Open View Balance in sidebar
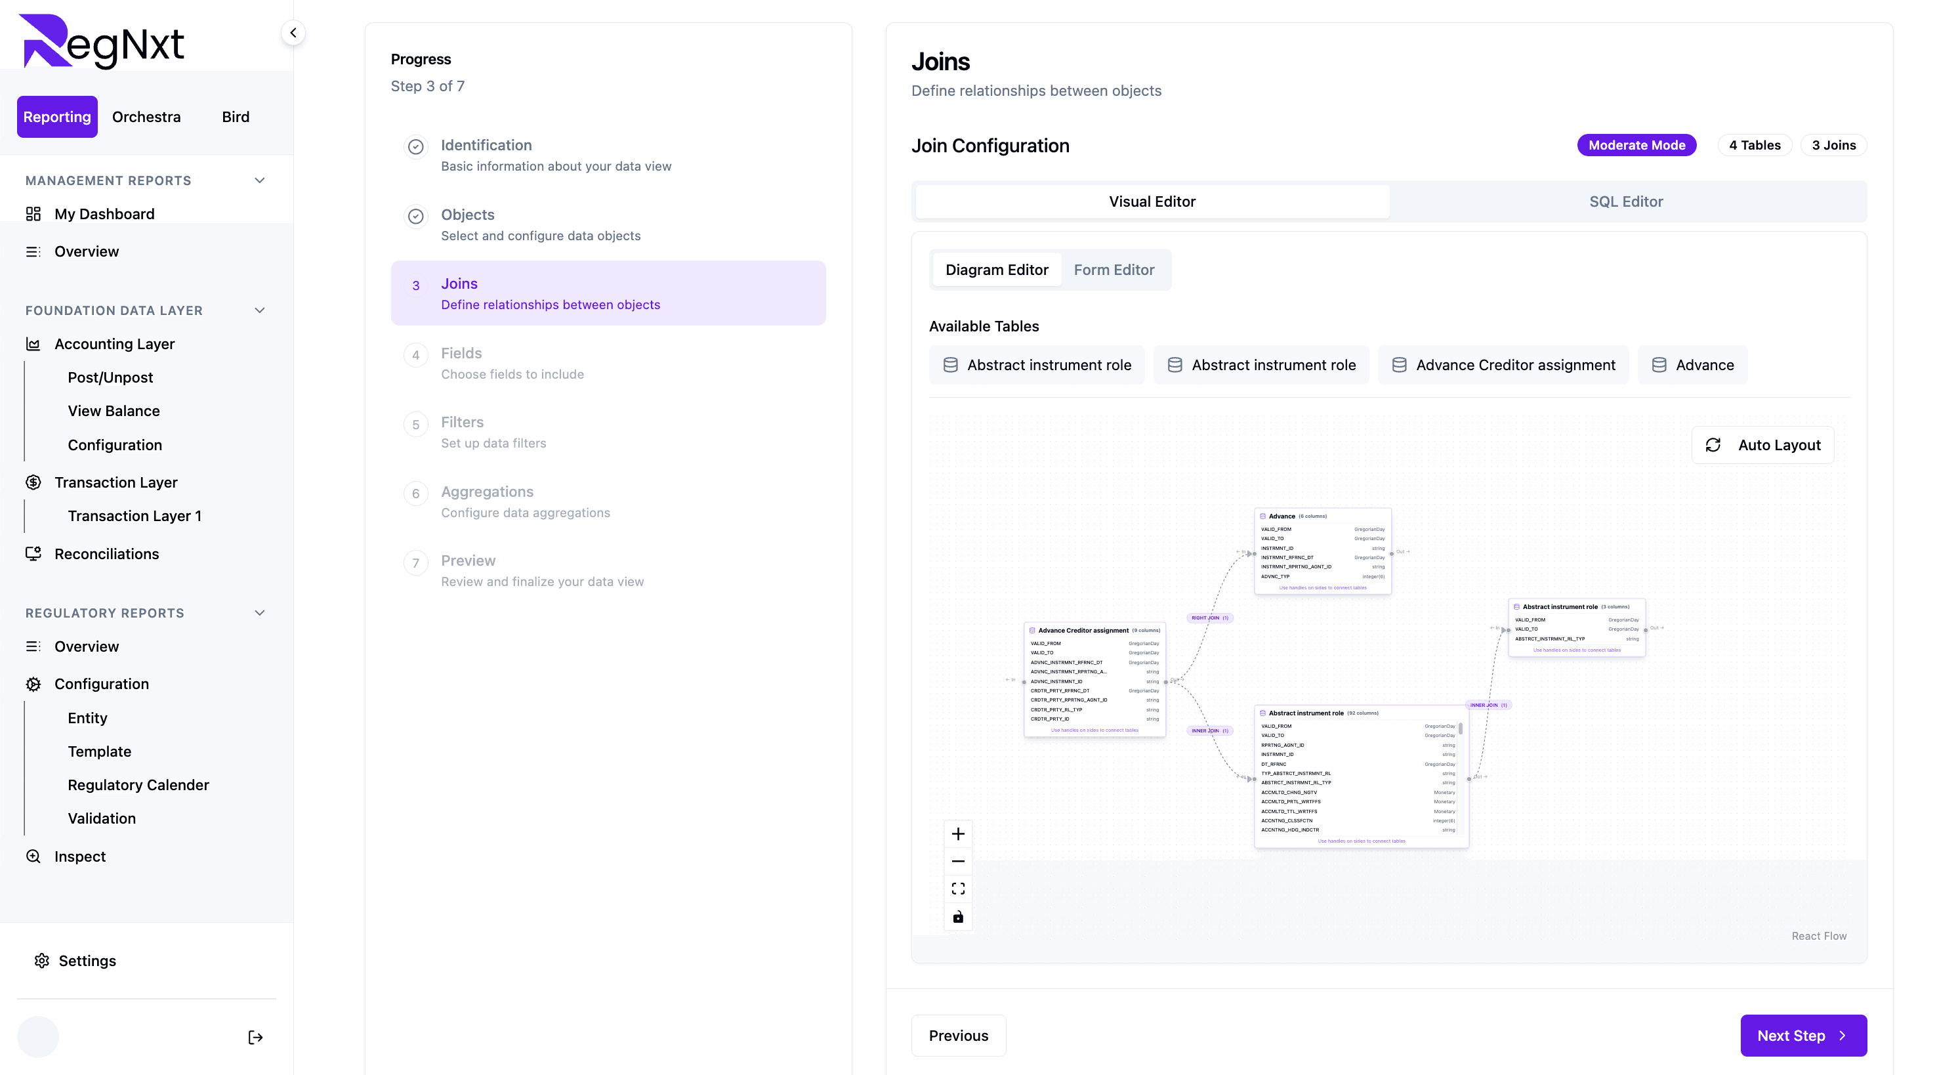 click(114, 411)
